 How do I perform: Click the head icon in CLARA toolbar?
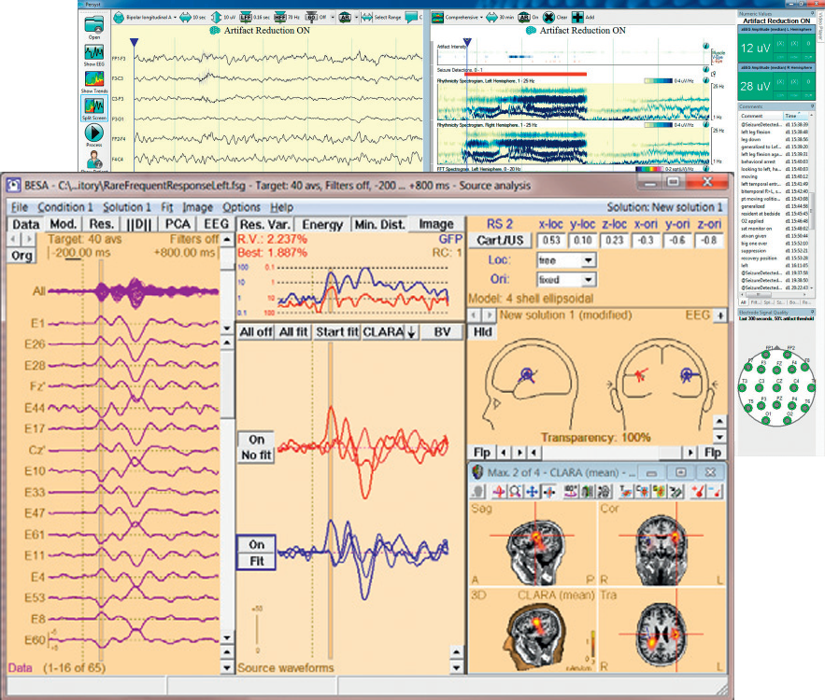[477, 491]
